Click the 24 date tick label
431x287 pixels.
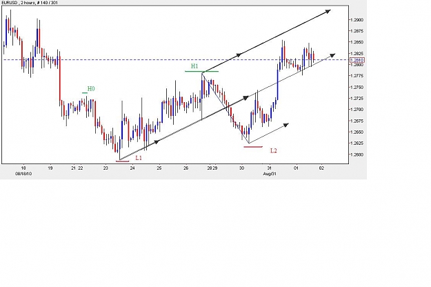[132, 168]
